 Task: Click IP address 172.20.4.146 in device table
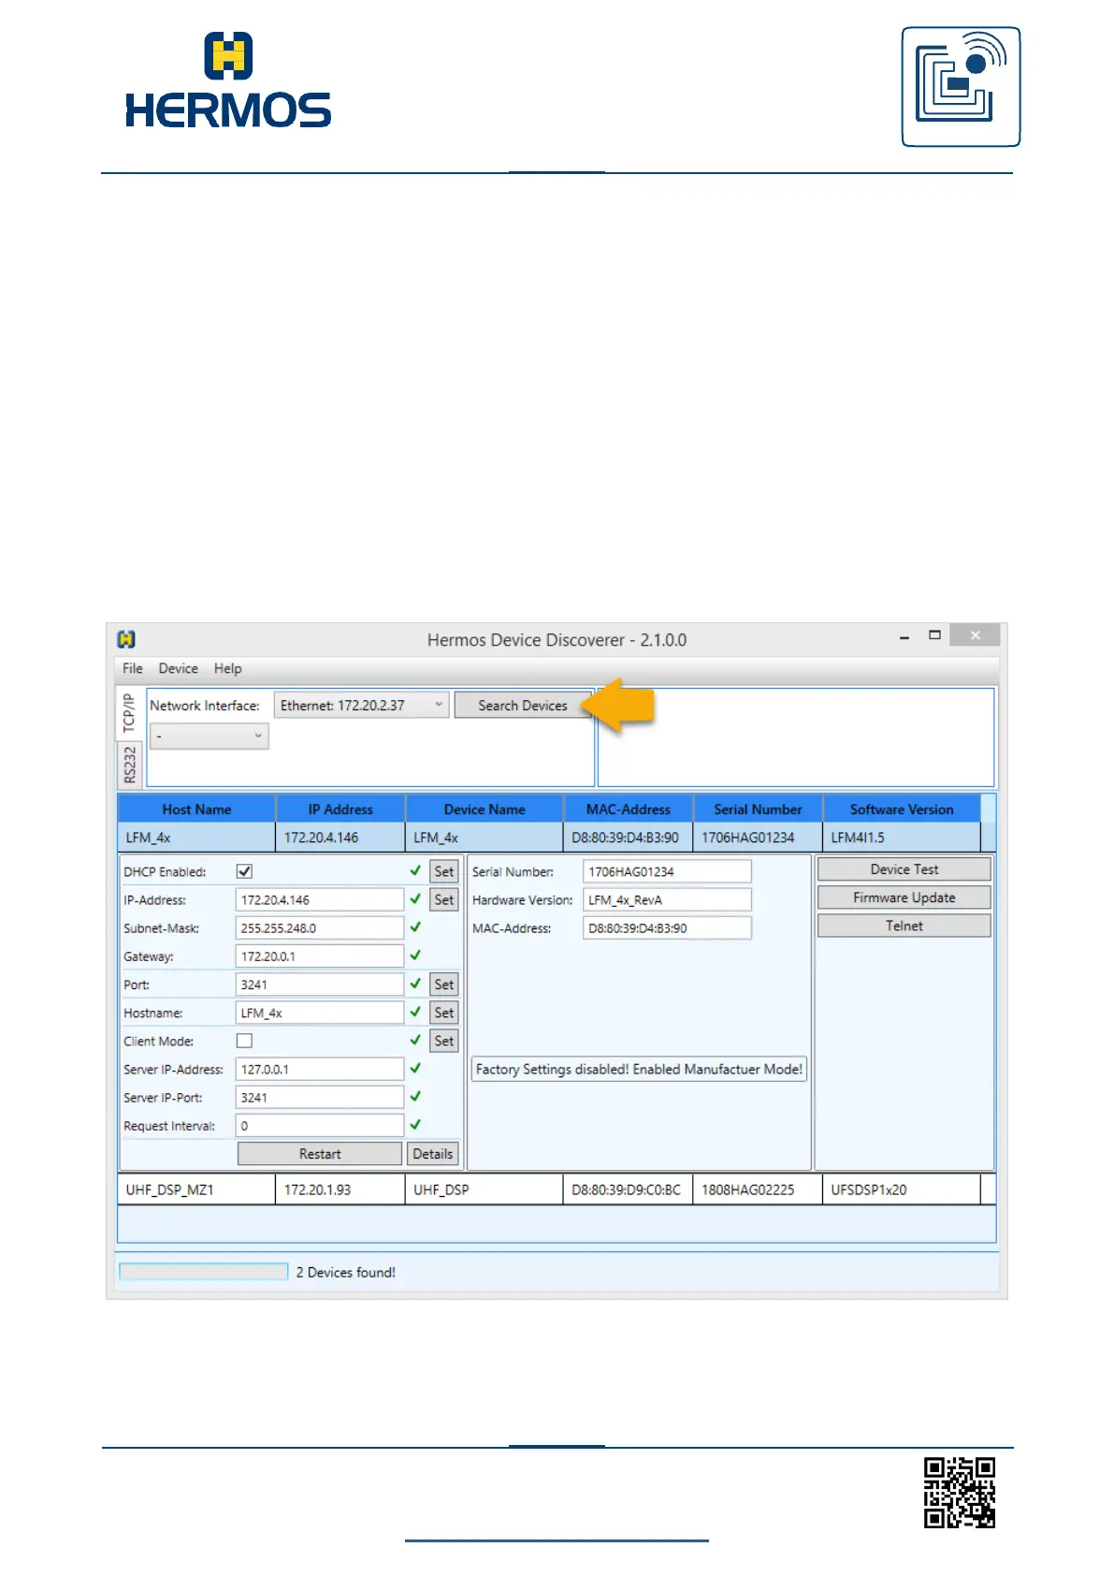[340, 838]
